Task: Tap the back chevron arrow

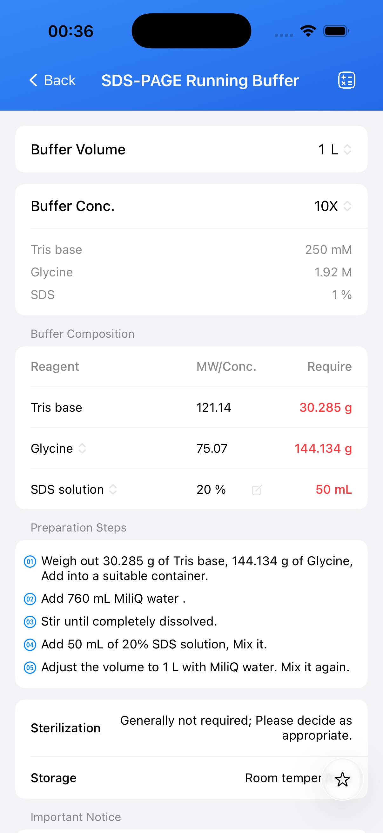Action: [x=33, y=80]
